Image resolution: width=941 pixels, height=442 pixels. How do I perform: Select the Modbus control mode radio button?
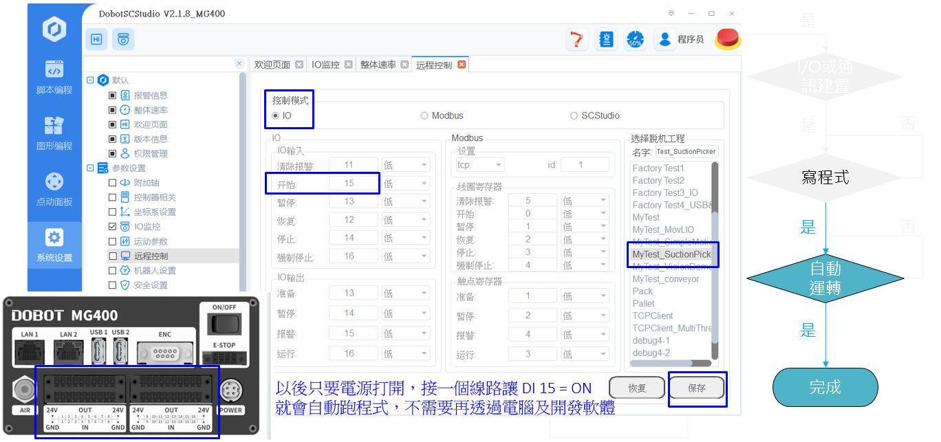[x=424, y=115]
